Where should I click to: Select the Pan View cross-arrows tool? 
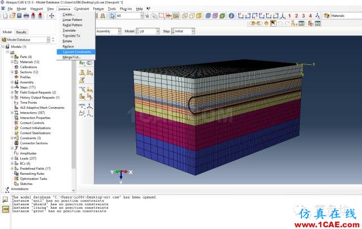(51, 16)
